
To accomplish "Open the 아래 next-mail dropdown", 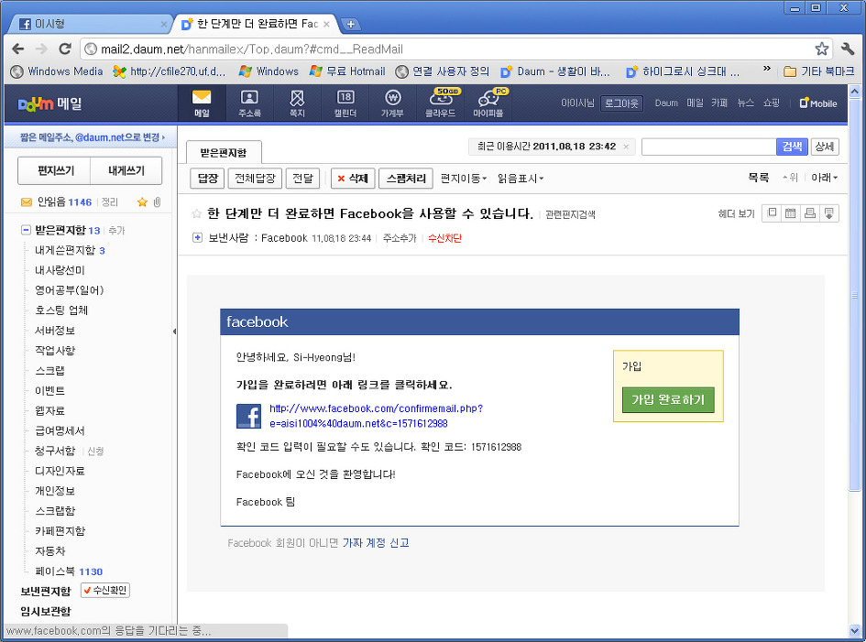I will (x=824, y=178).
